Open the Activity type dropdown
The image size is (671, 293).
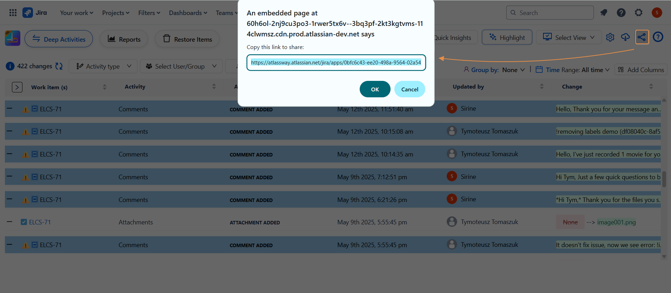click(104, 66)
